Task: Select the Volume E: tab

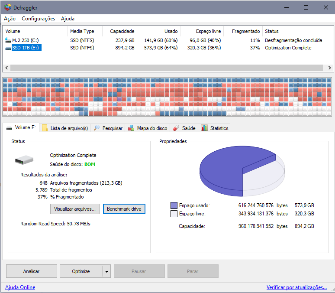Action: [x=21, y=127]
